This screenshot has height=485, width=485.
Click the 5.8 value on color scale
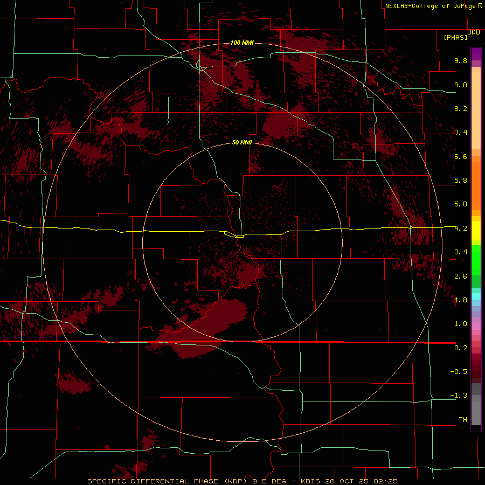pos(461,181)
